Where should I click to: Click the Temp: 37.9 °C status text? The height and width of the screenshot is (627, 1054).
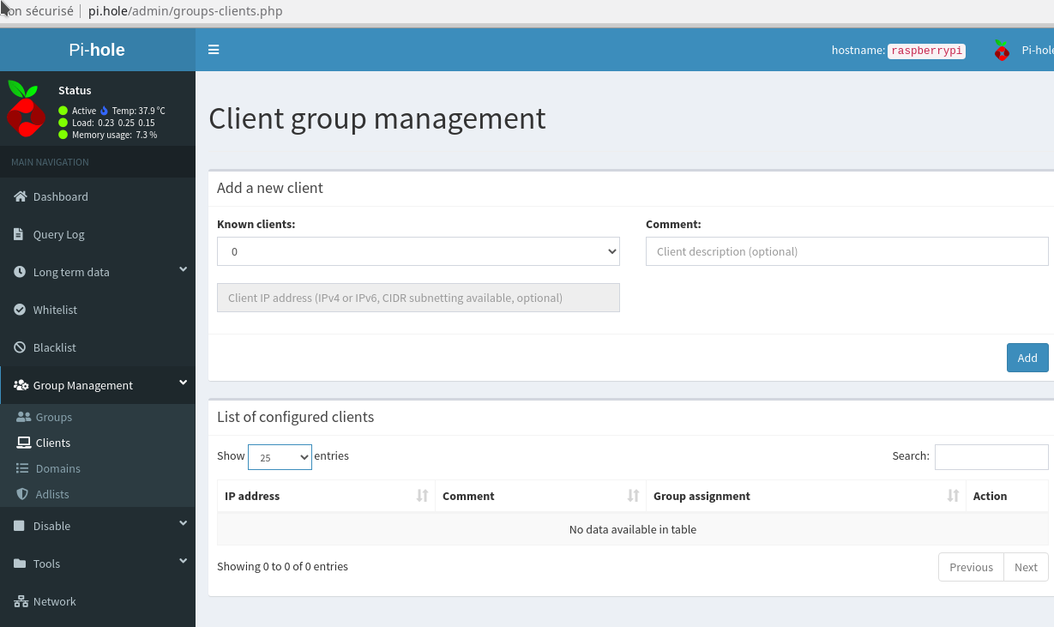138,111
